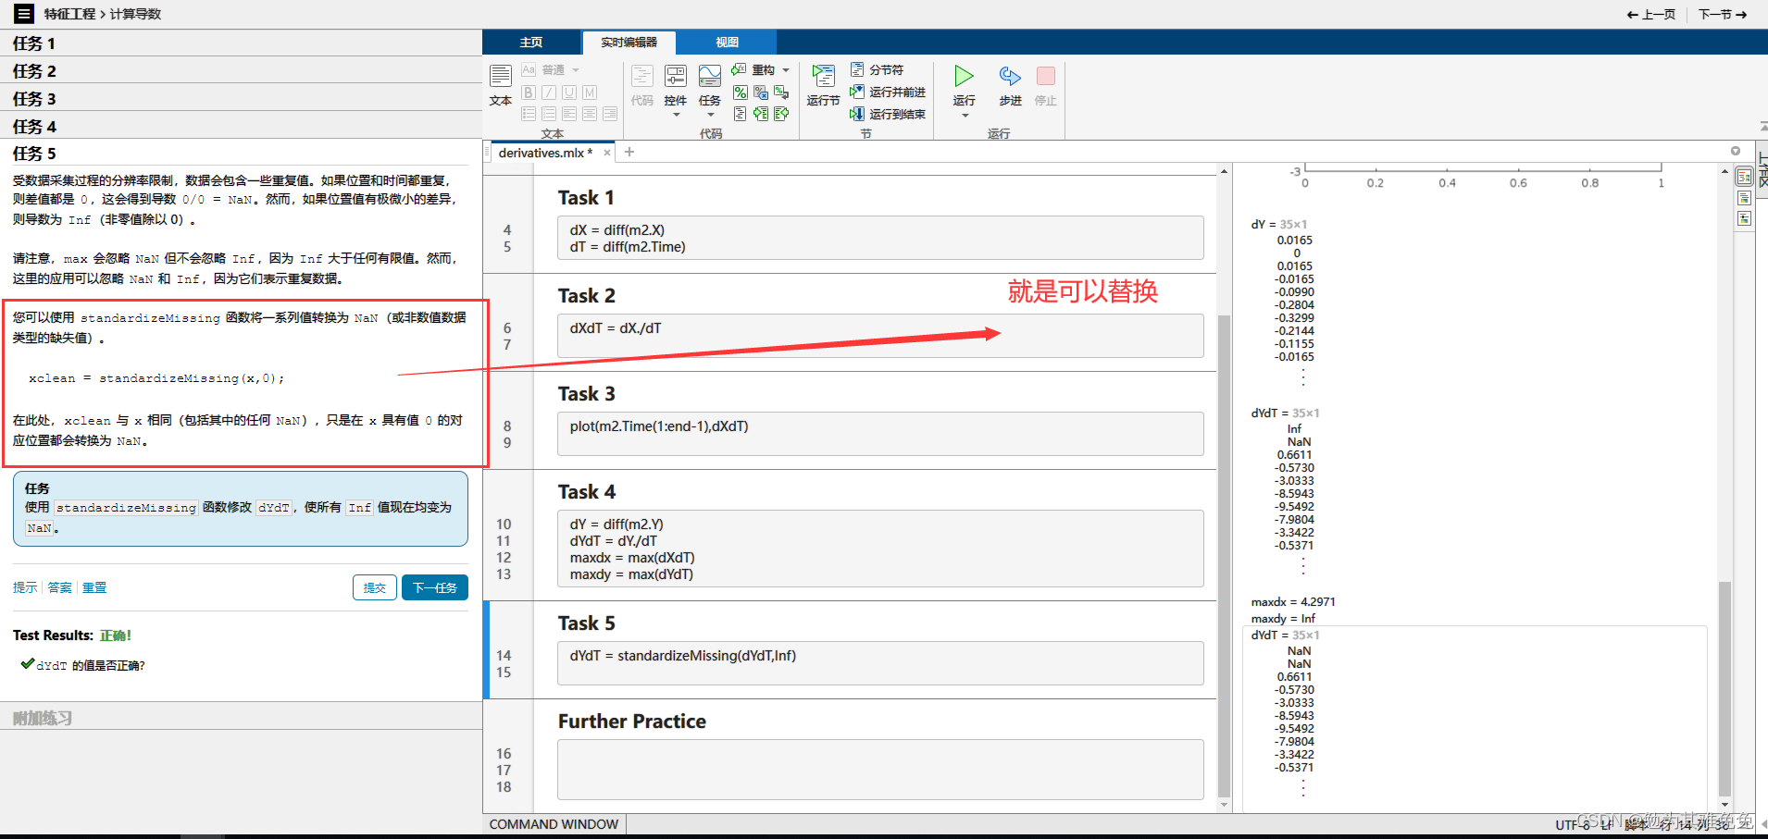Switch to the 实时编辑器 Live Editor tab
The width and height of the screenshot is (1768, 839).
629,43
